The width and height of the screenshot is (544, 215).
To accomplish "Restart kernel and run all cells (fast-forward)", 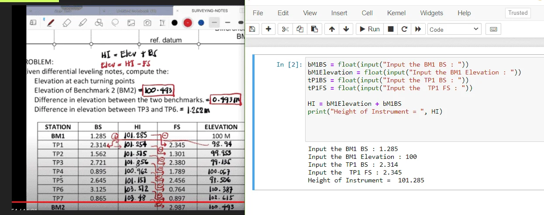I will click(x=418, y=29).
